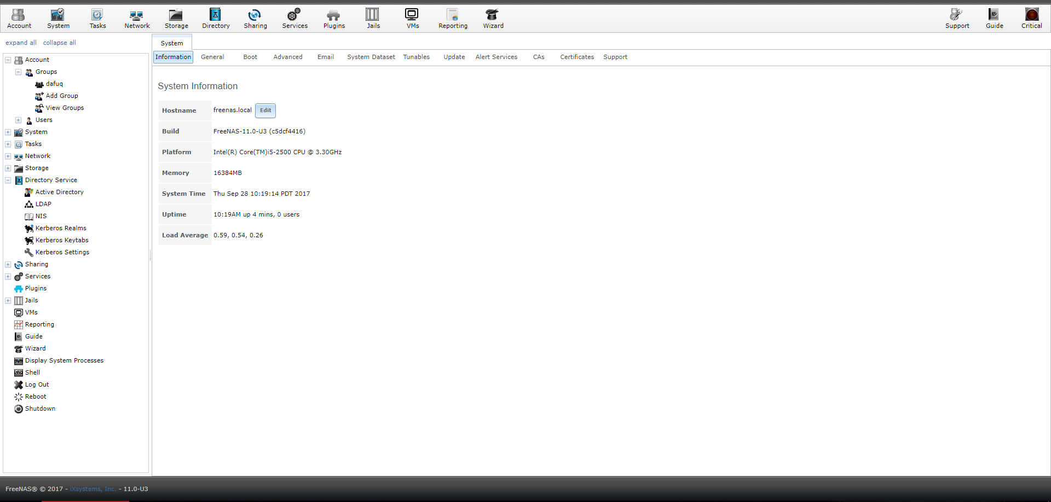
Task: Select the dafuq group in the sidebar tree
Action: point(54,84)
